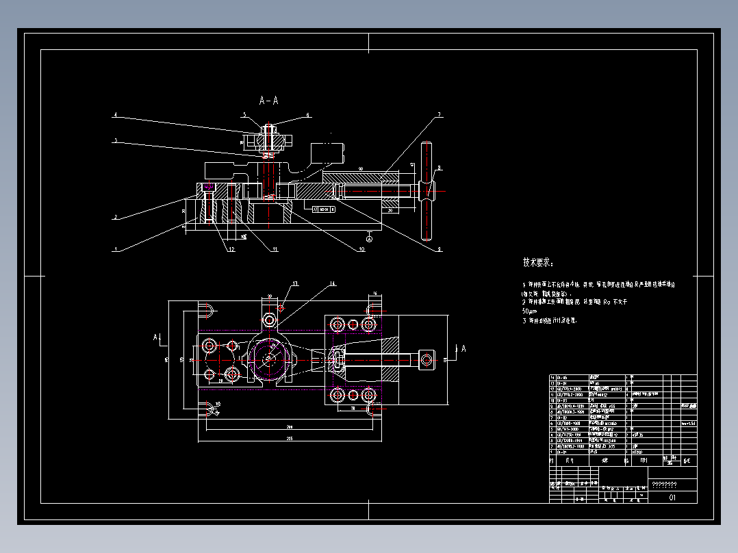Screen dimensions: 738x553
Task: Select balloon number 13 in plan view
Action: (x=295, y=283)
